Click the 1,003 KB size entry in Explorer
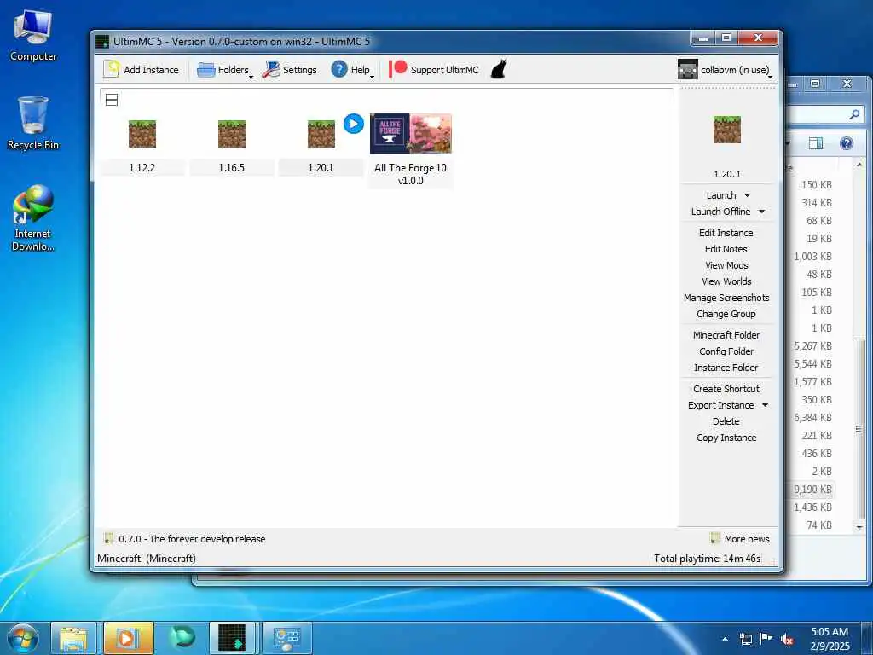 [812, 256]
